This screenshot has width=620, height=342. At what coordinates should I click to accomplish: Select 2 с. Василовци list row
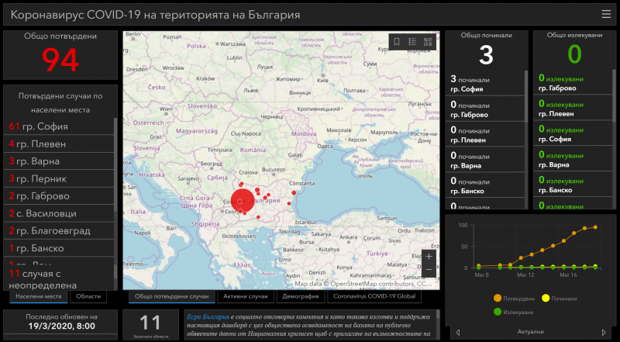click(59, 214)
